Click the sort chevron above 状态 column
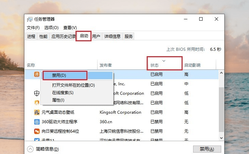The image size is (249, 154). 164,61
